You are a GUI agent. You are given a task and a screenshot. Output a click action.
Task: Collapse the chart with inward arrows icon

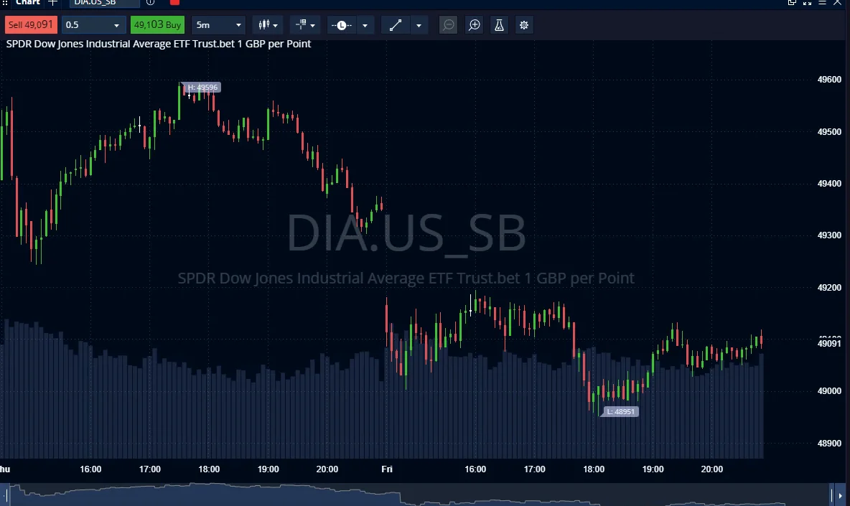click(x=807, y=3)
